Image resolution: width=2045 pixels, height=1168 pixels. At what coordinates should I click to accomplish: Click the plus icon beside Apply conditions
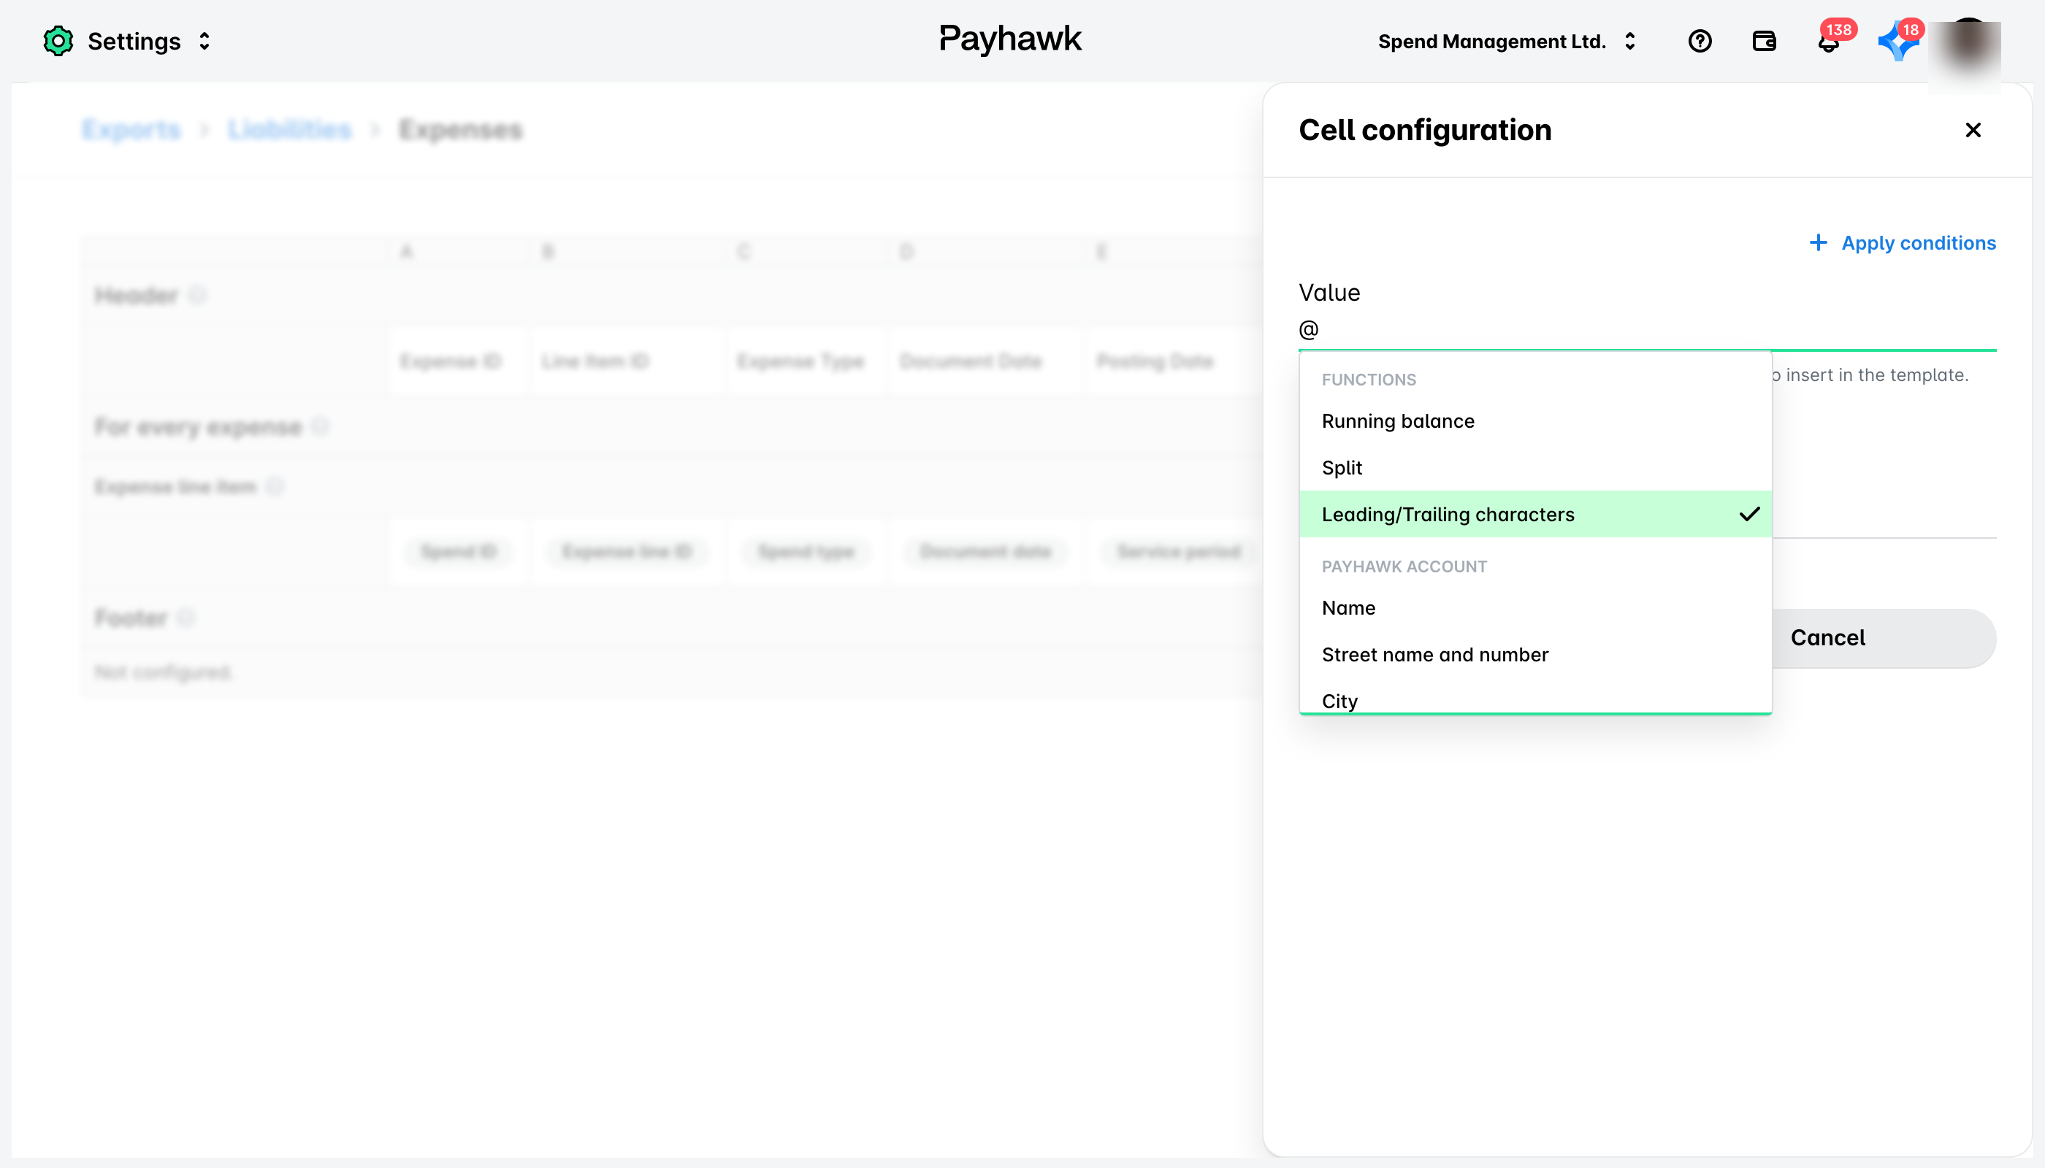(x=1818, y=242)
